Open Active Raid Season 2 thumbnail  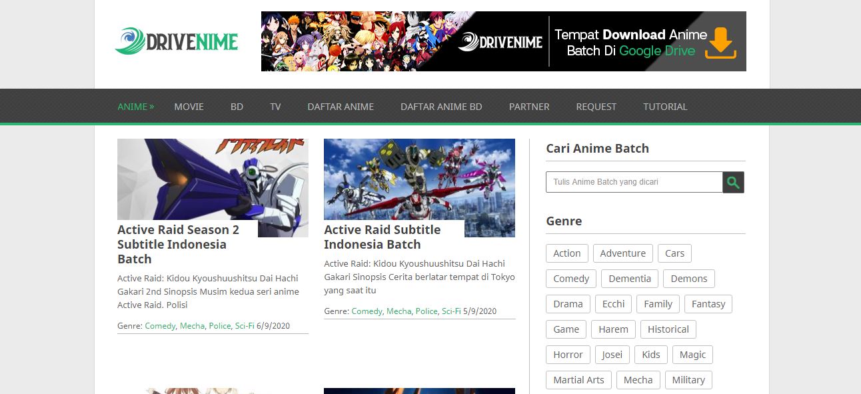[x=213, y=179]
